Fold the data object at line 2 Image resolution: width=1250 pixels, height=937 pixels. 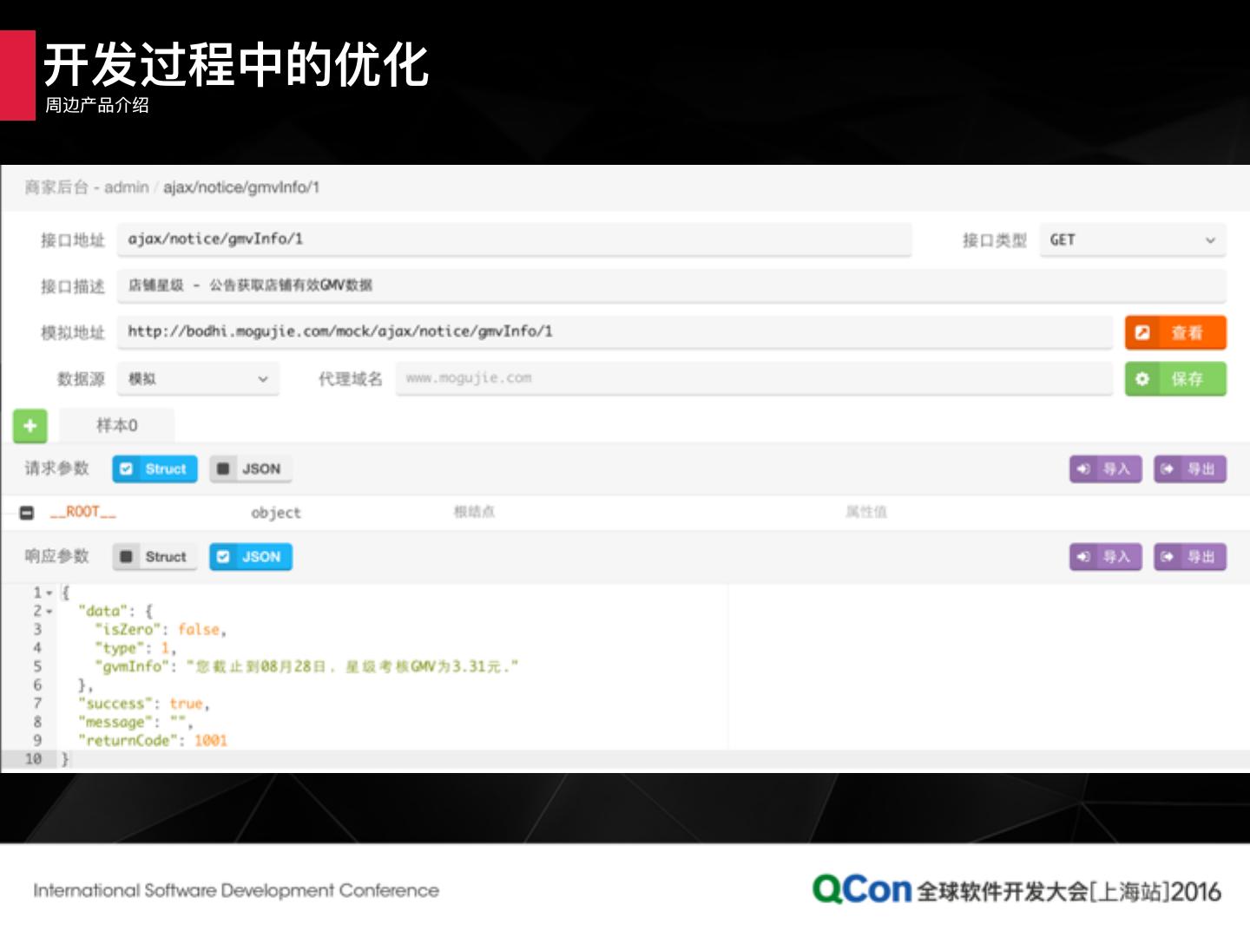coord(49,612)
